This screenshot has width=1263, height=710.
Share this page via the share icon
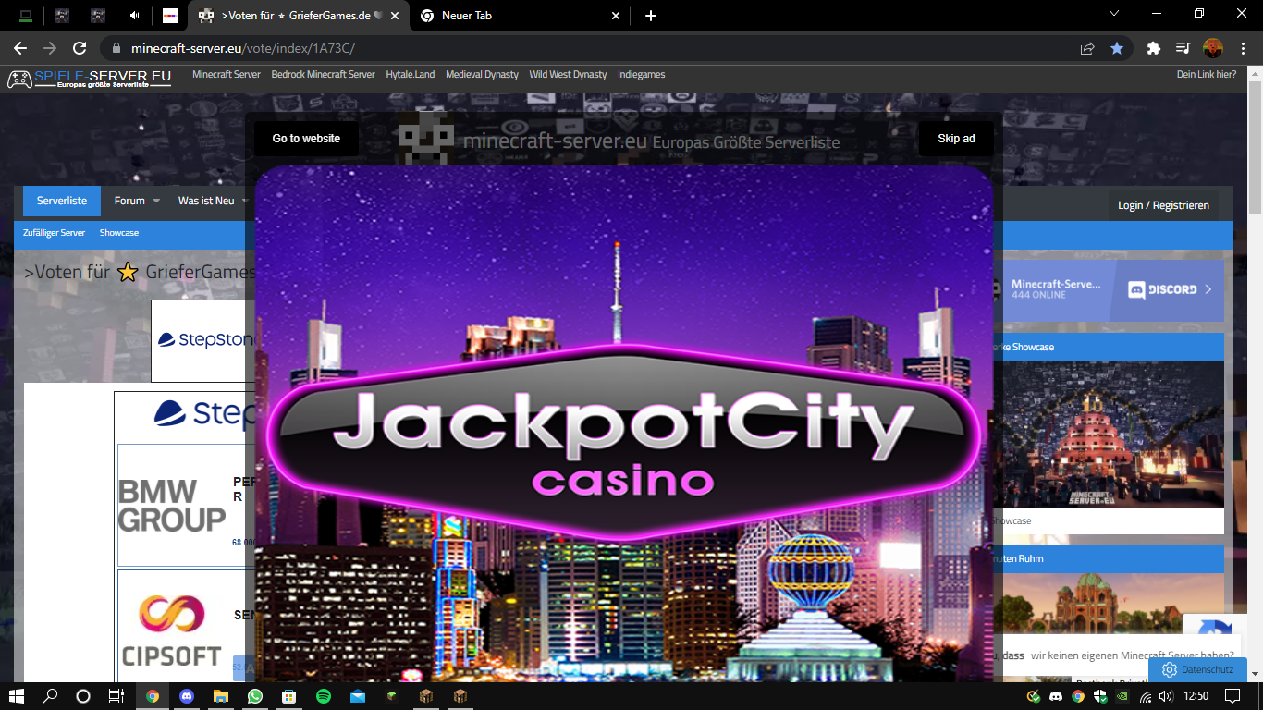[x=1087, y=48]
